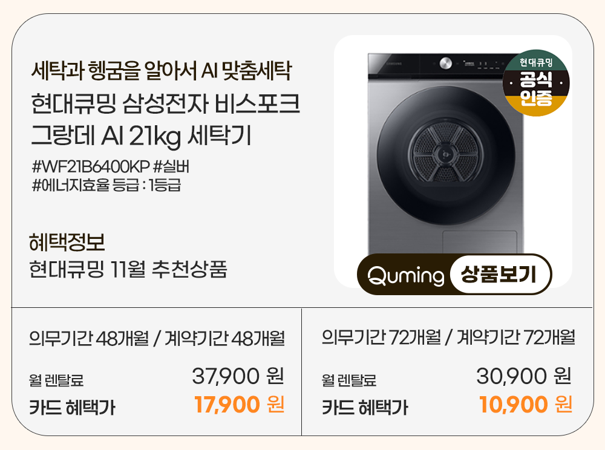Select the 48개월 contract period option

[157, 338]
